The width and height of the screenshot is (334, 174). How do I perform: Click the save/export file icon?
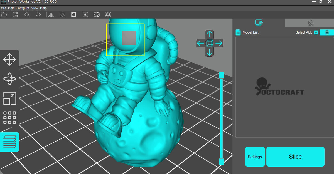15,14
